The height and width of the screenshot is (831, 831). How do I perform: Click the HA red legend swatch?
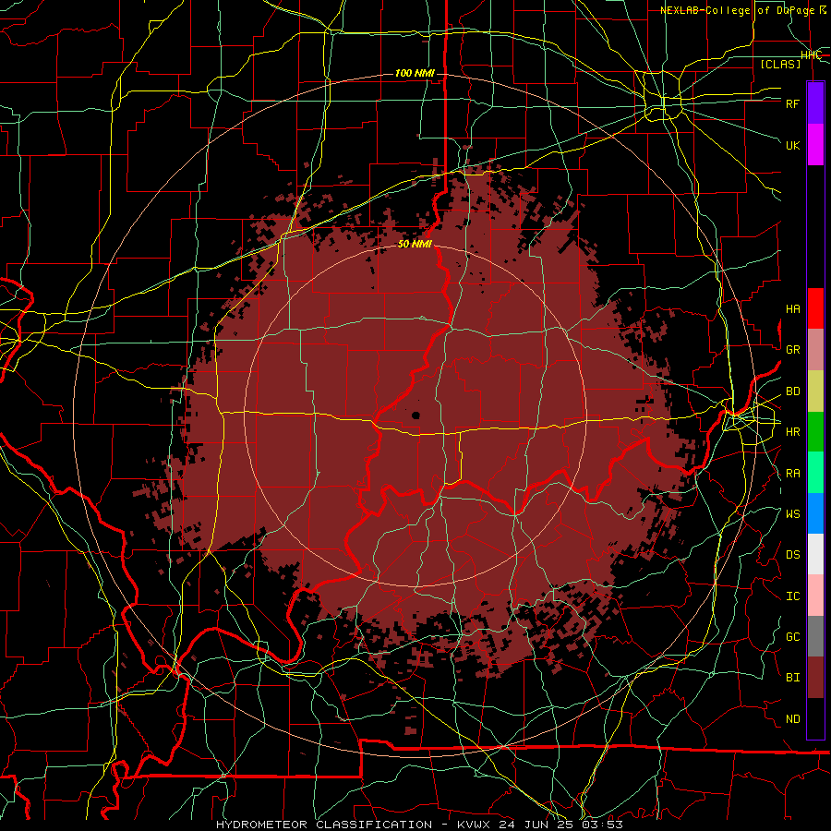(x=815, y=308)
